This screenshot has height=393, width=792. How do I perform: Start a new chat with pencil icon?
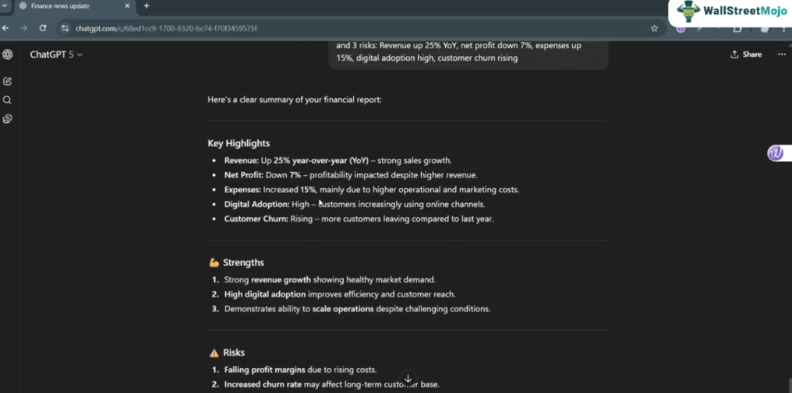pyautogui.click(x=8, y=81)
